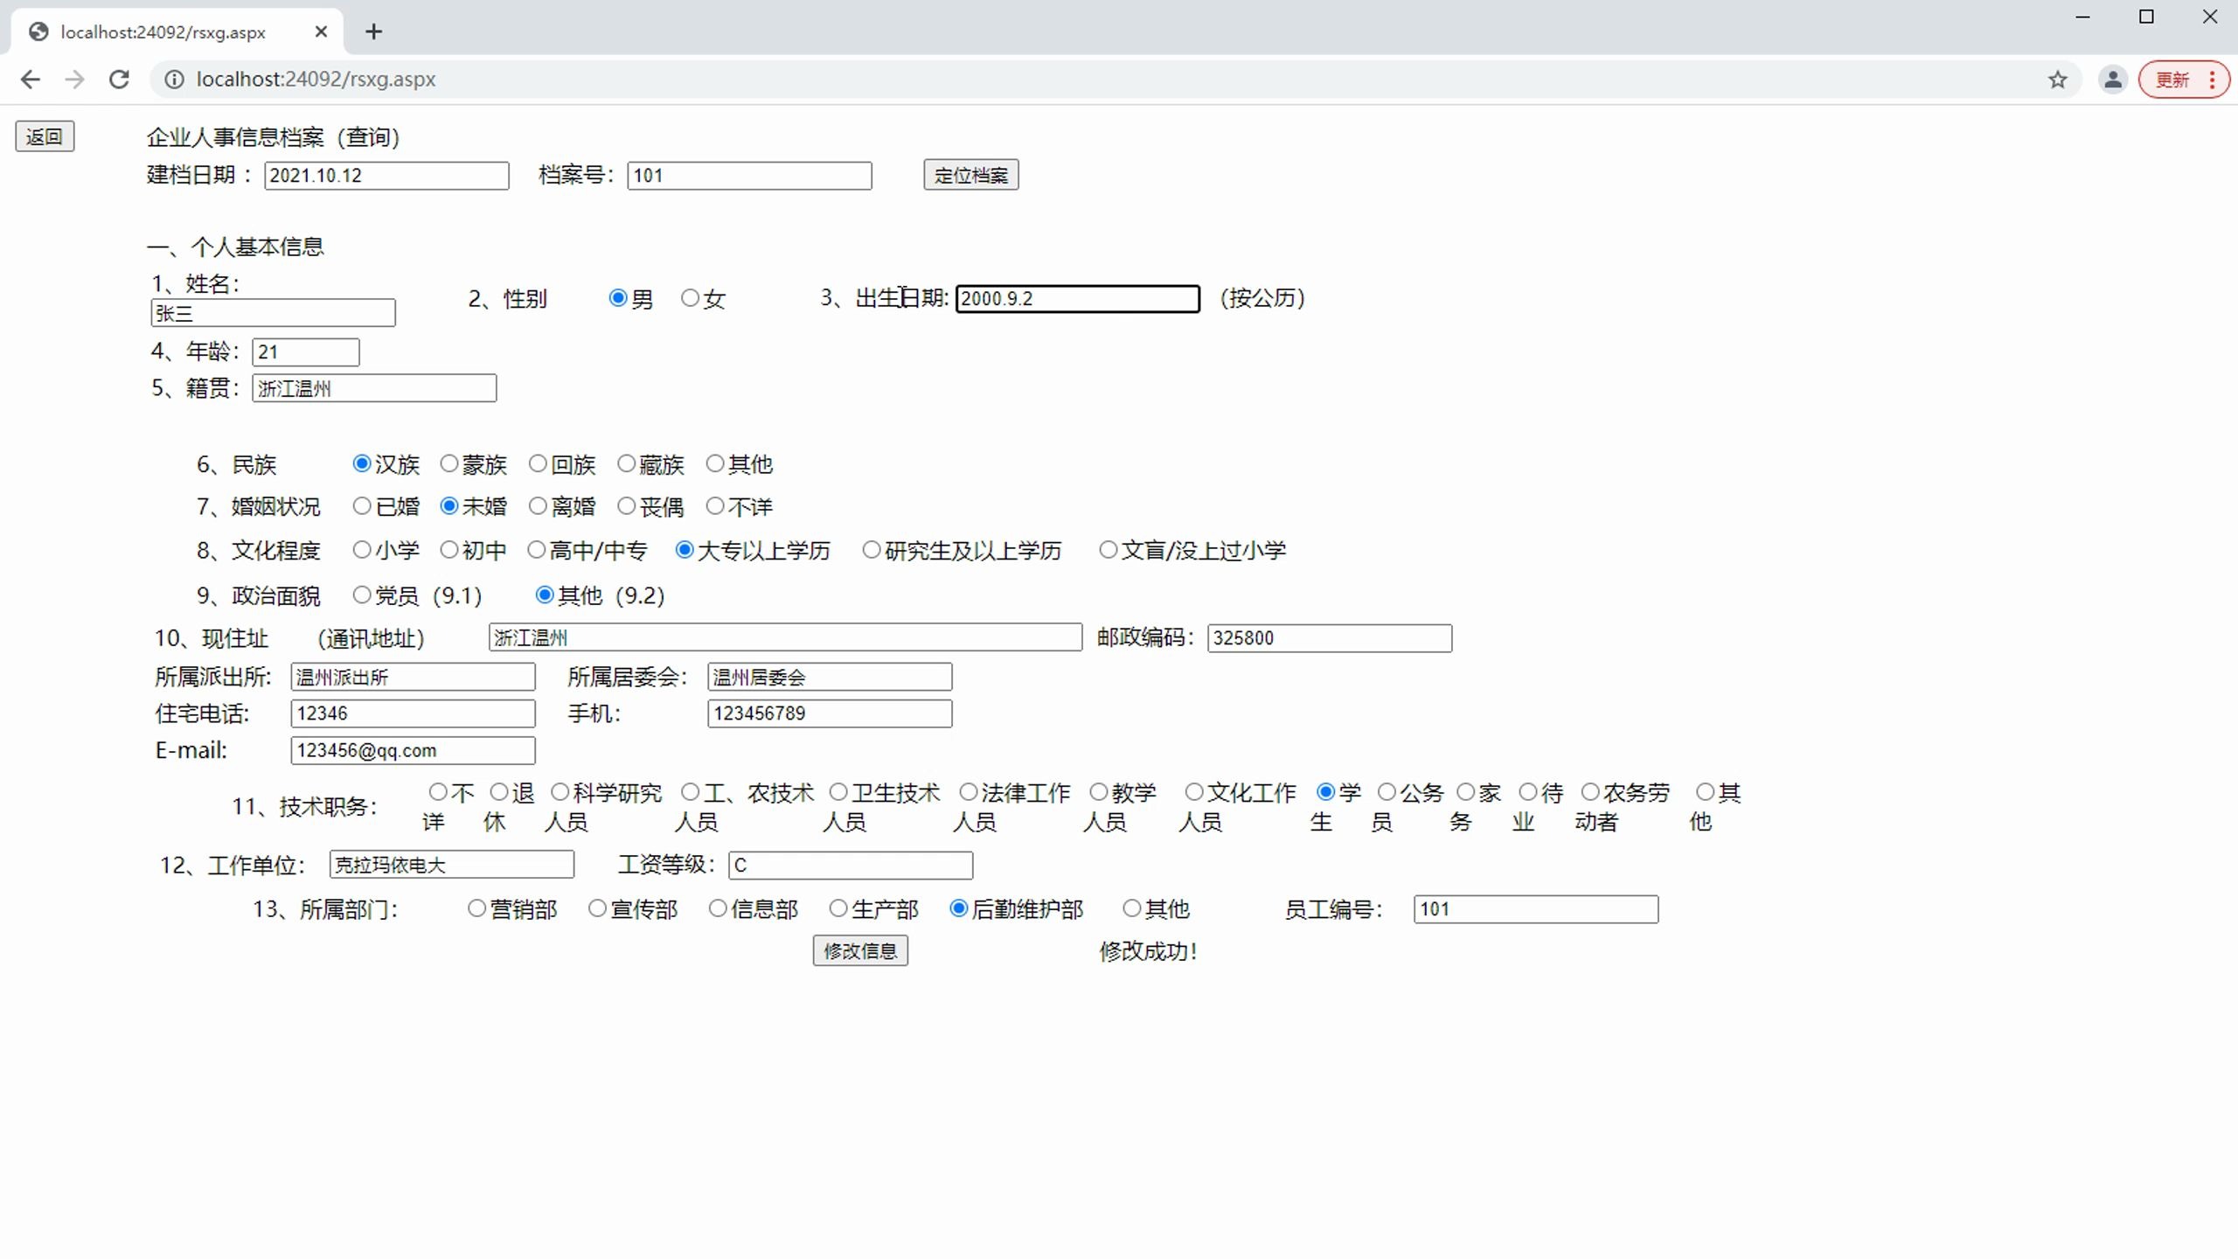Choose 汉族 ethnicity radio
The width and height of the screenshot is (2238, 1259).
point(361,463)
